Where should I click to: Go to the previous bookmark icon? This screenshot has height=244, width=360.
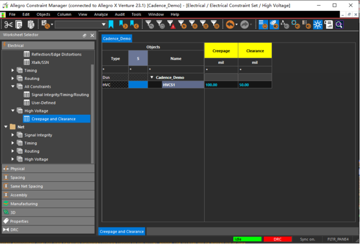pyautogui.click(x=135, y=24)
